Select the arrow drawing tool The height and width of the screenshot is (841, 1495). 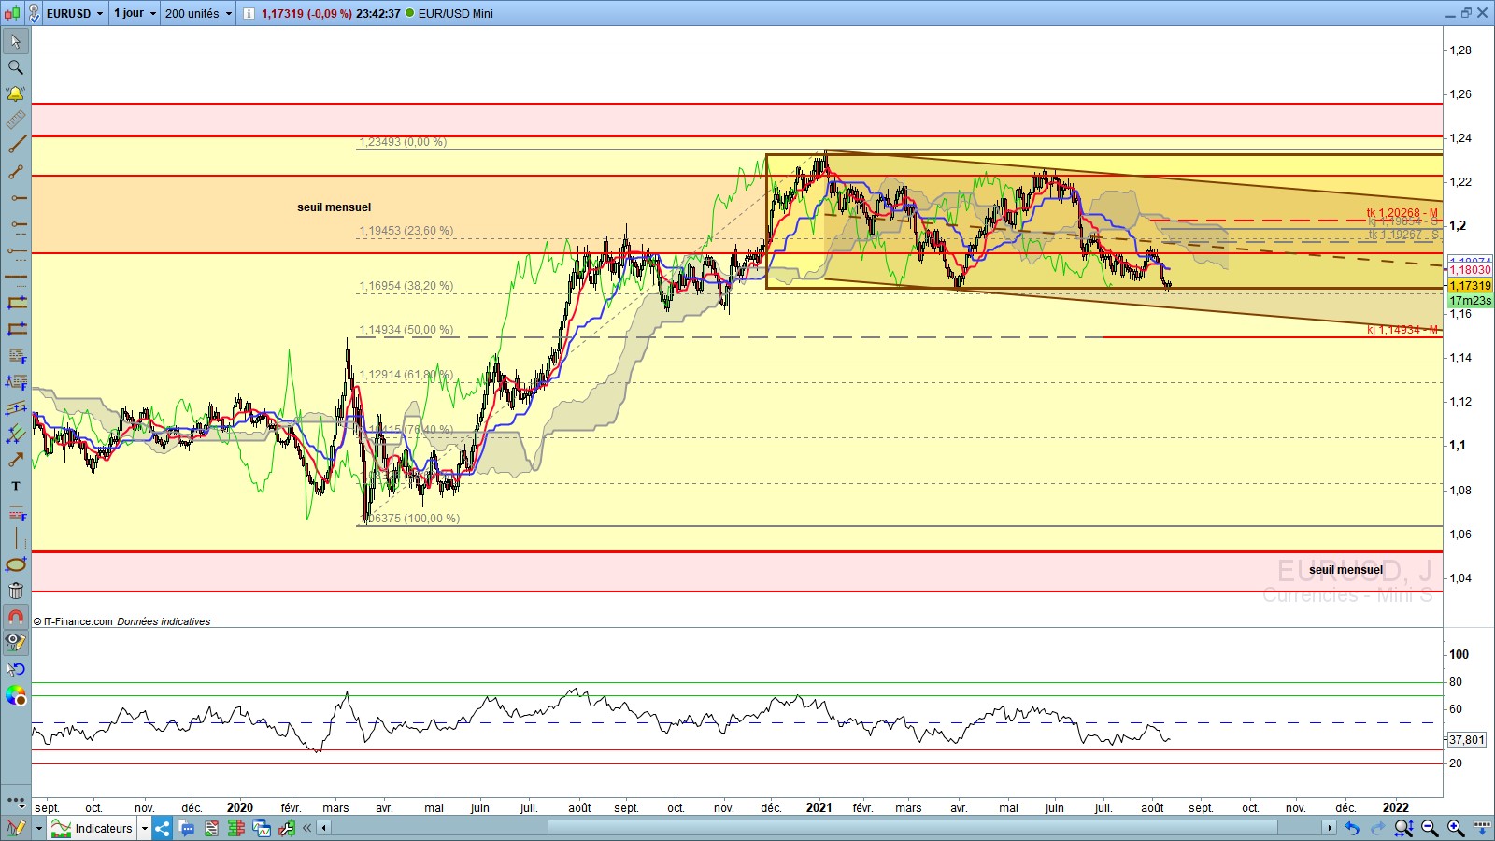click(x=16, y=460)
